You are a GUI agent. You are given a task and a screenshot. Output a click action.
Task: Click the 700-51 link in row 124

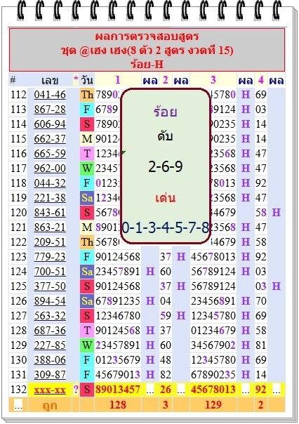pos(50,272)
